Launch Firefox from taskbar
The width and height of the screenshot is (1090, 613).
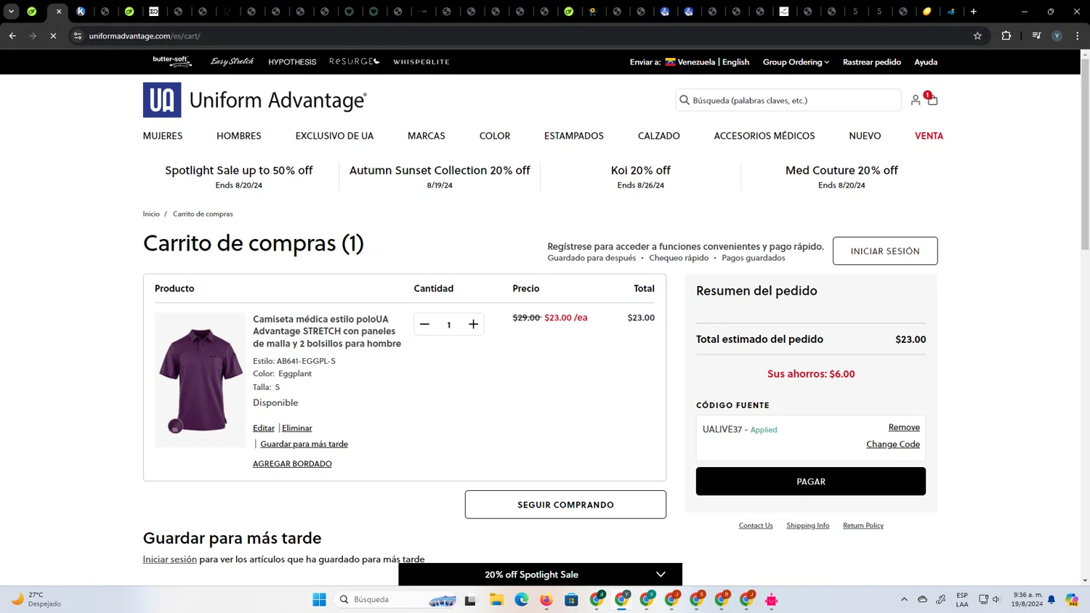(x=546, y=599)
